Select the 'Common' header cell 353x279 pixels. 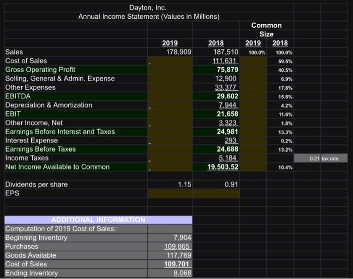point(267,25)
